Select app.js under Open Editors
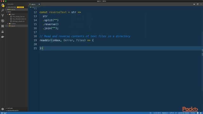This screenshot has height=114, width=203. [16, 9]
